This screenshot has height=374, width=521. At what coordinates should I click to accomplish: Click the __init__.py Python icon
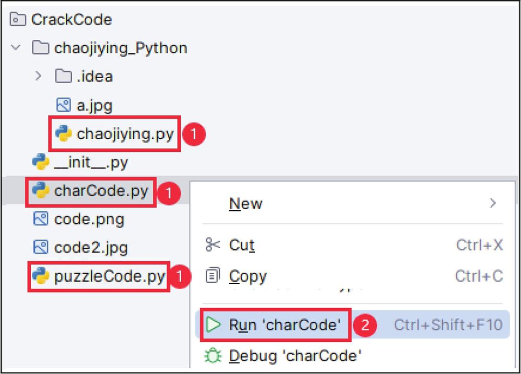(x=41, y=163)
